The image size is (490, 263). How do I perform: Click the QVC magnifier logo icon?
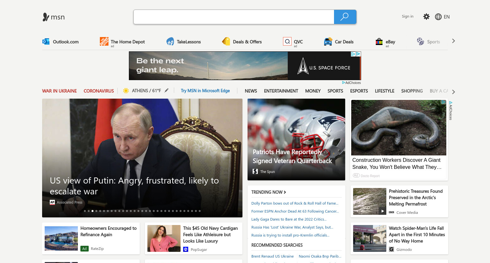pyautogui.click(x=287, y=41)
